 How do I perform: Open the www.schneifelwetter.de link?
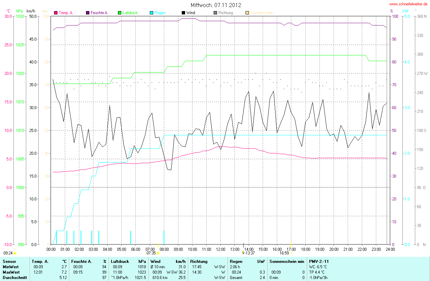(x=408, y=4)
